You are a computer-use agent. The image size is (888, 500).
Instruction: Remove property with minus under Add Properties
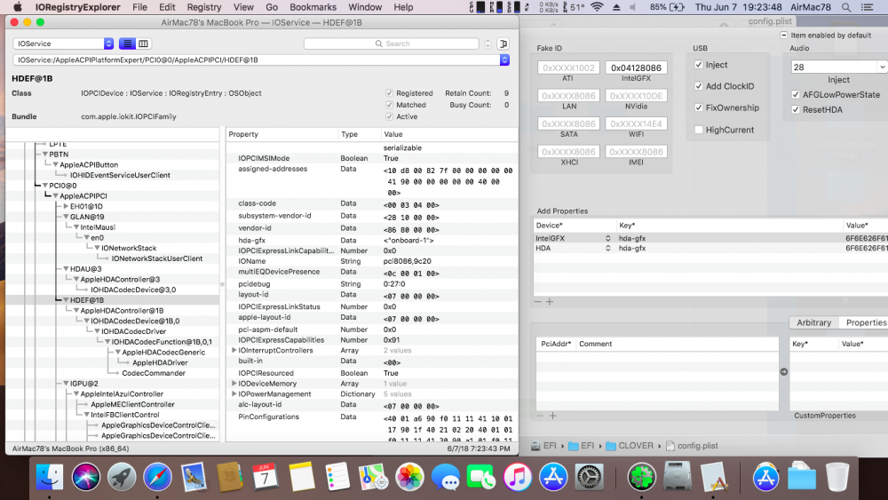click(x=538, y=302)
